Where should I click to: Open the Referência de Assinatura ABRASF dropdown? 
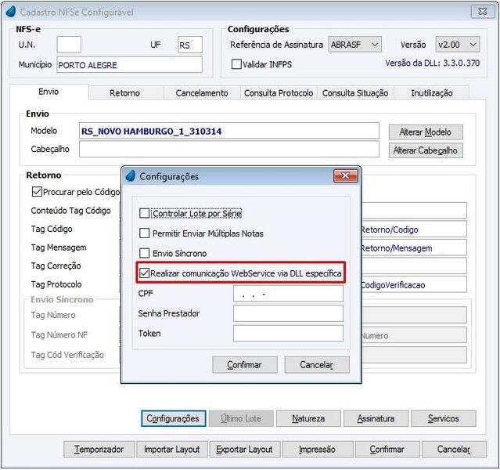[354, 45]
